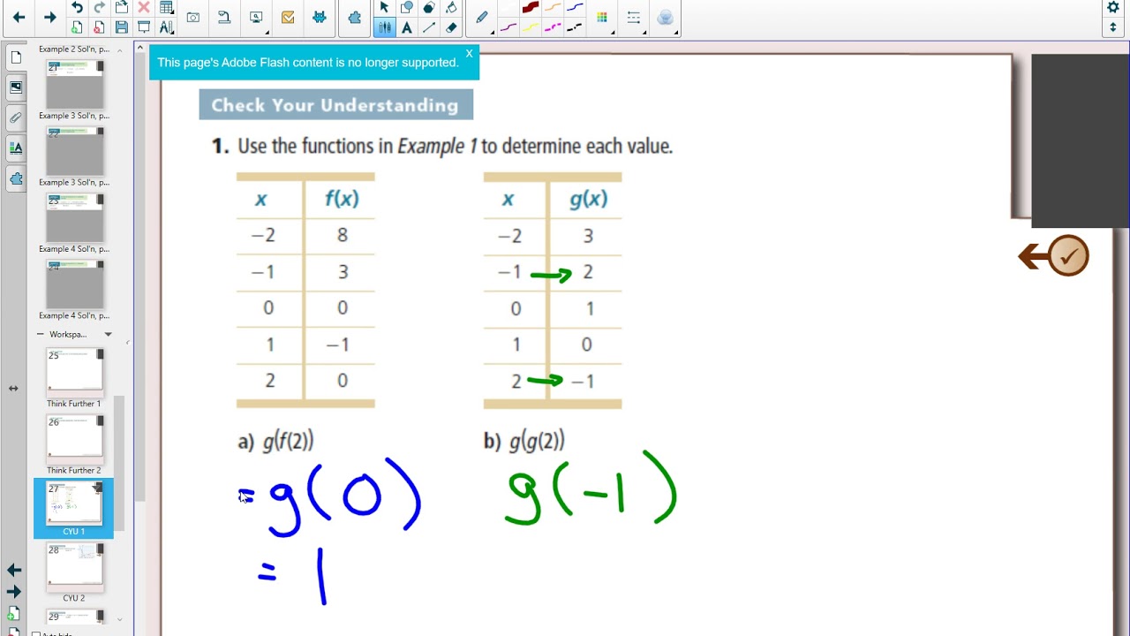Open the screen capture camera tool
The width and height of the screenshot is (1130, 636).
click(193, 17)
